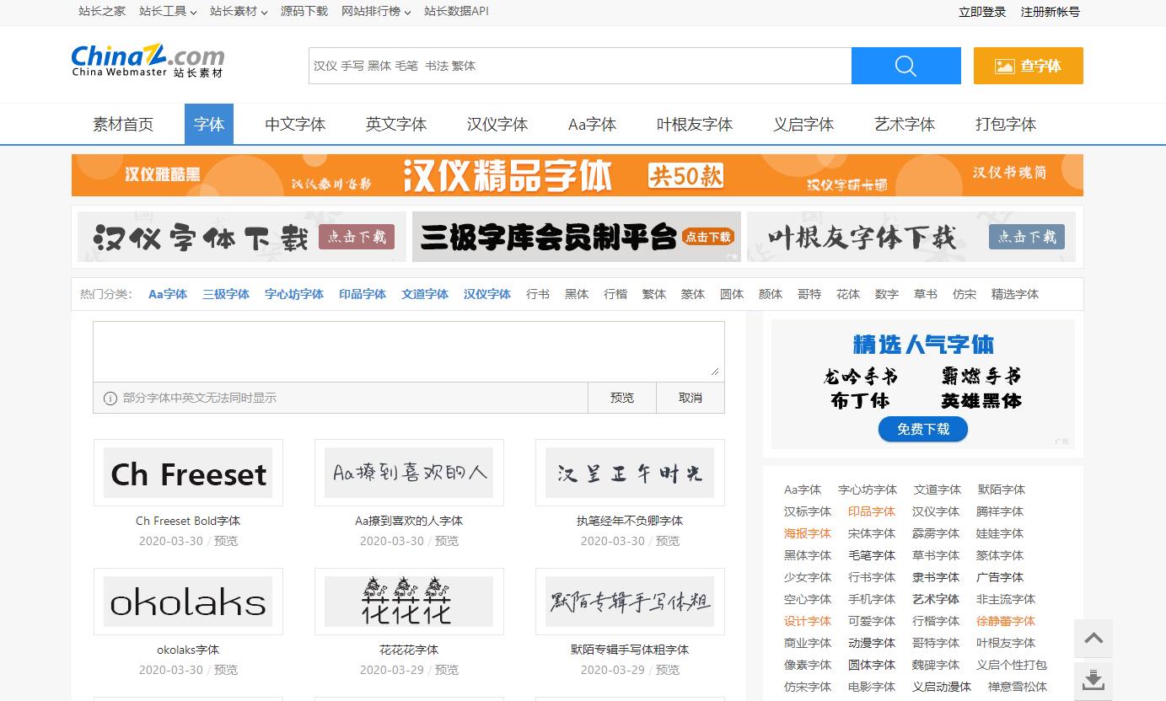The width and height of the screenshot is (1166, 701).
Task: Click the 预览 preview button
Action: point(621,397)
